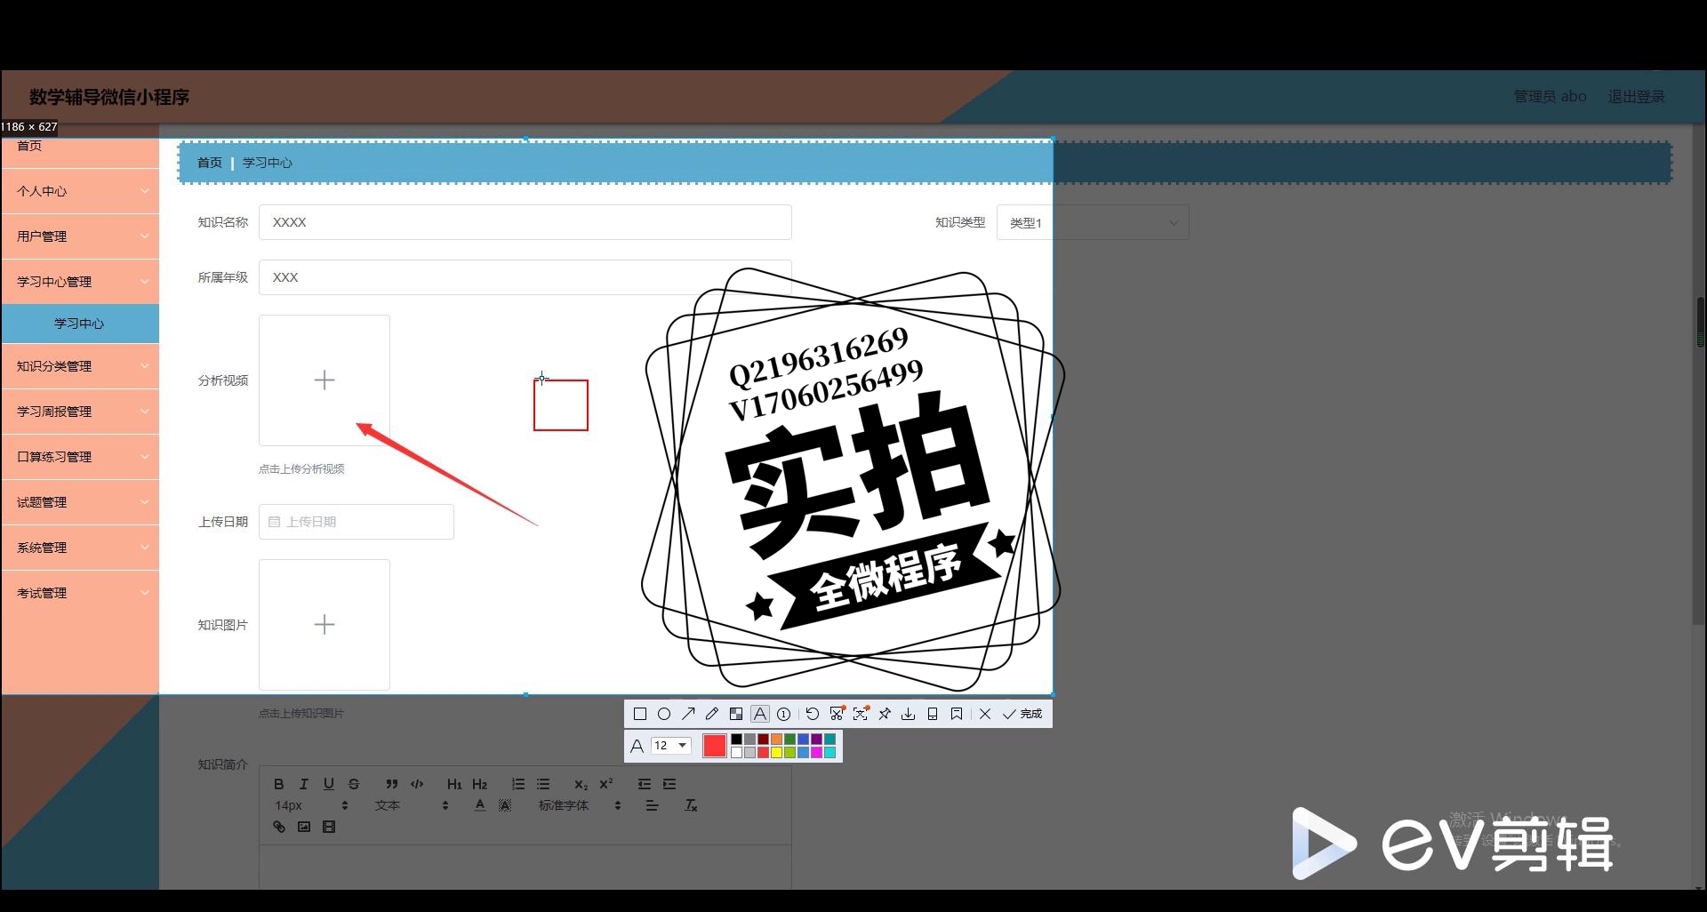Image resolution: width=1707 pixels, height=912 pixels.
Task: Save the screenshot with download icon
Action: pos(908,714)
